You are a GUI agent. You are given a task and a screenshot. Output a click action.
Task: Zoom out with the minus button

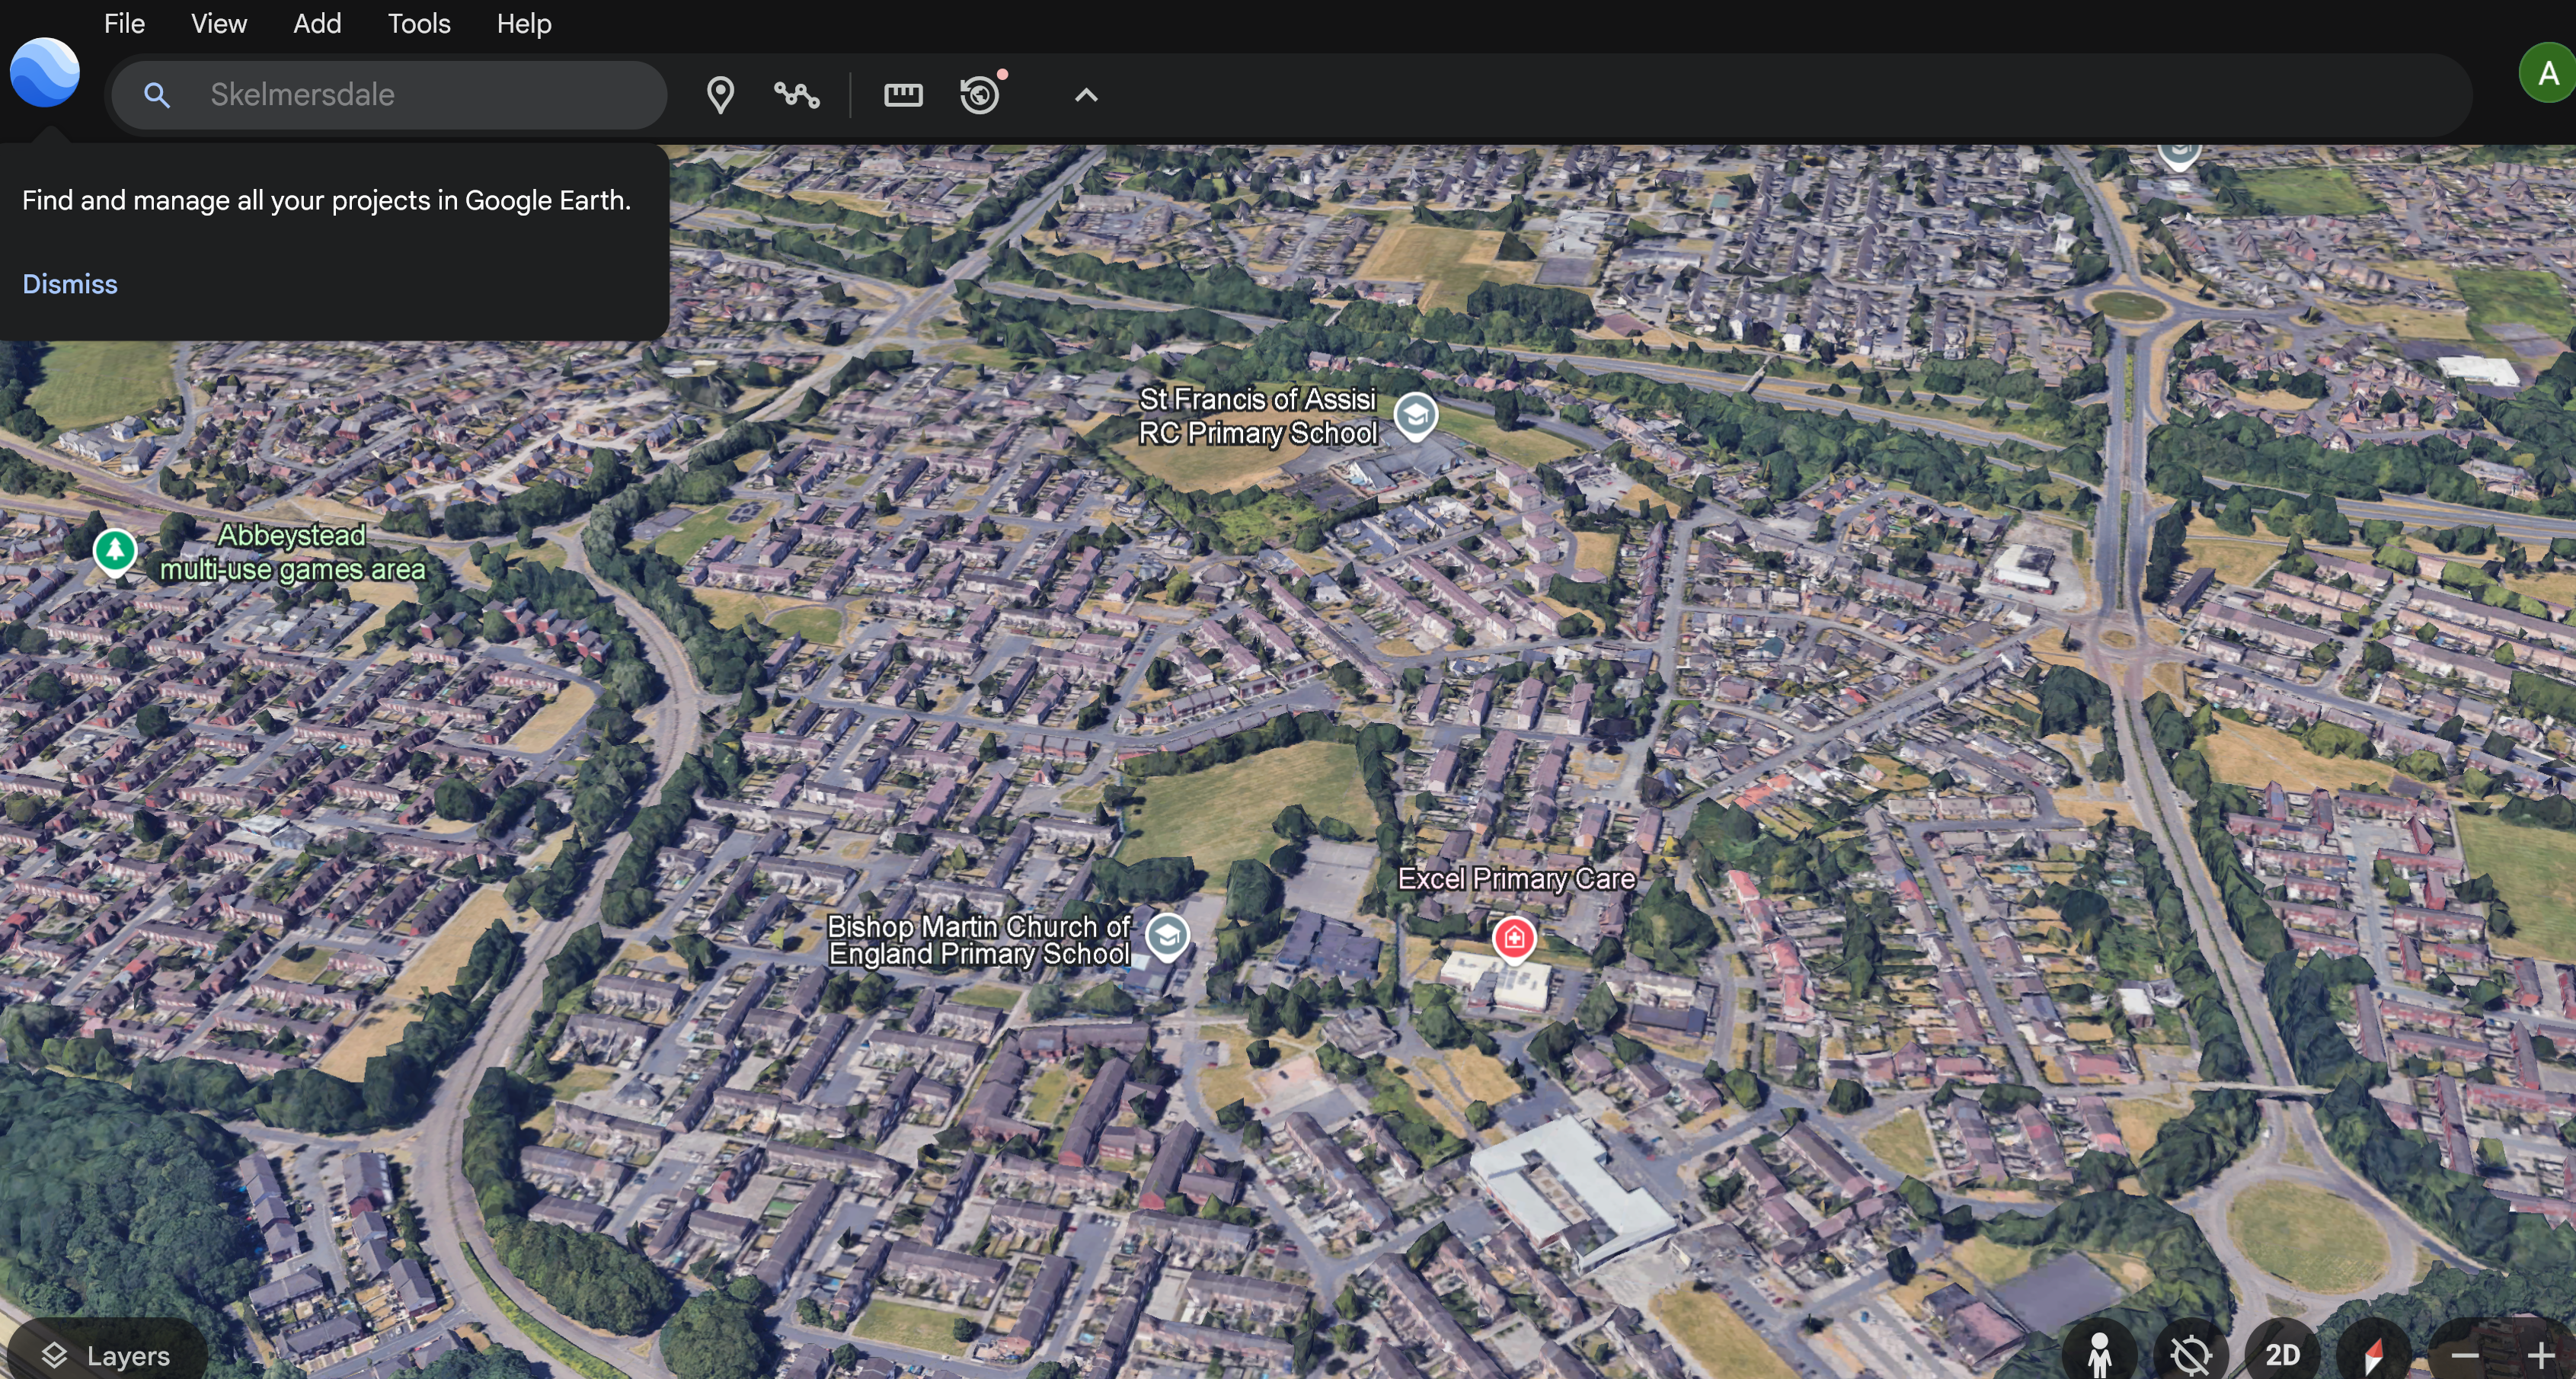click(2464, 1354)
